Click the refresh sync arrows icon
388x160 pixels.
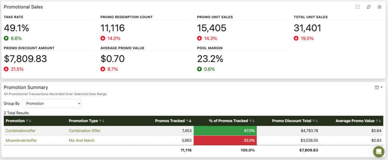368,7
